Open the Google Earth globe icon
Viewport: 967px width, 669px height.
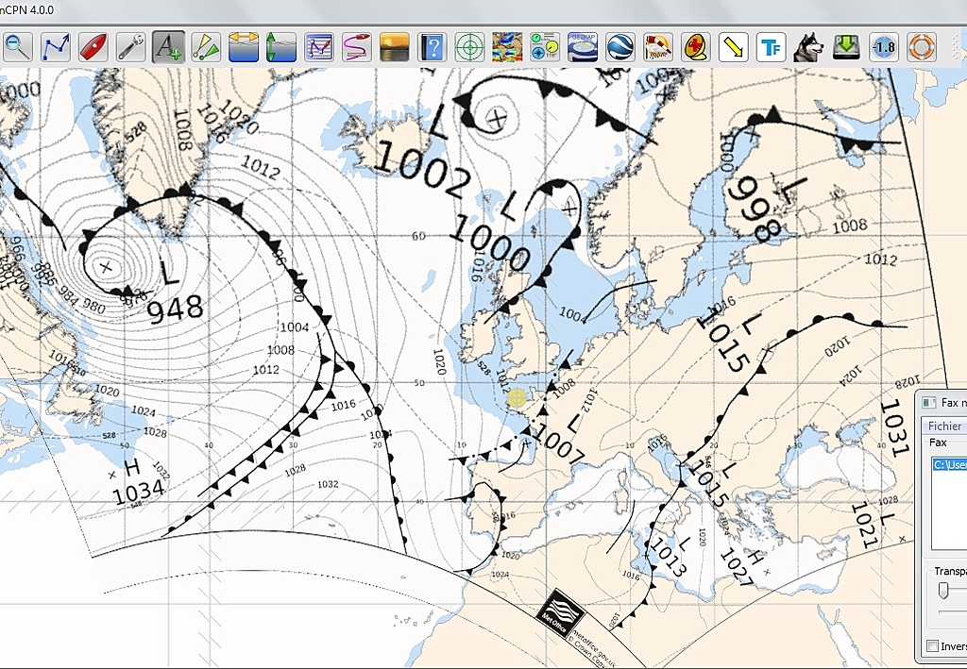(x=620, y=47)
